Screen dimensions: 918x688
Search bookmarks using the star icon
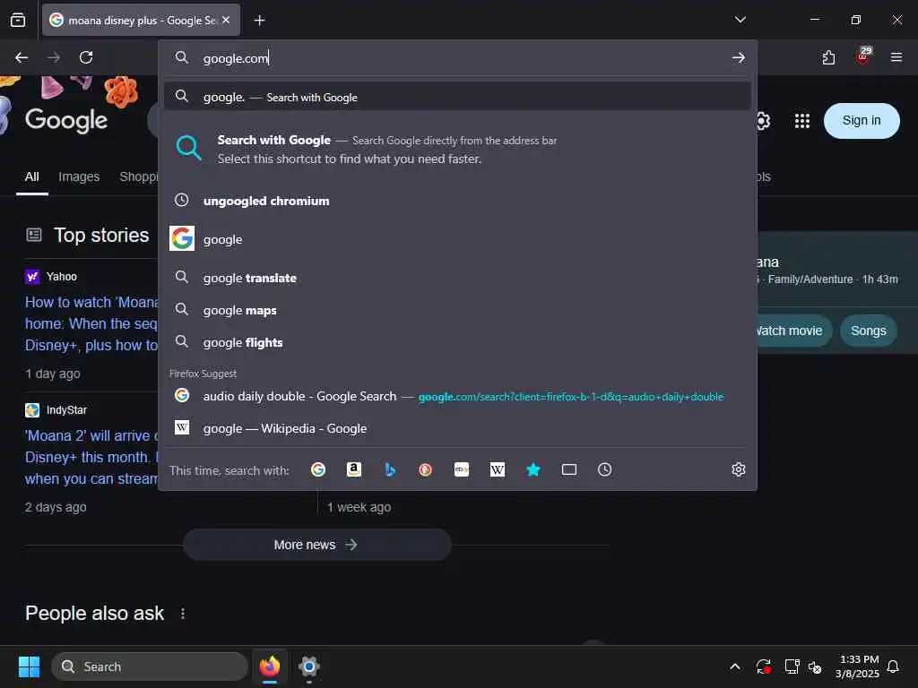533,469
